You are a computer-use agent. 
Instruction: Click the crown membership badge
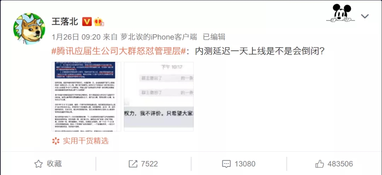pyautogui.click(x=98, y=22)
